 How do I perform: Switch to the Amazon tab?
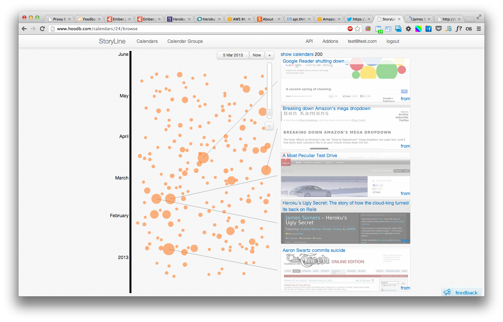[328, 19]
